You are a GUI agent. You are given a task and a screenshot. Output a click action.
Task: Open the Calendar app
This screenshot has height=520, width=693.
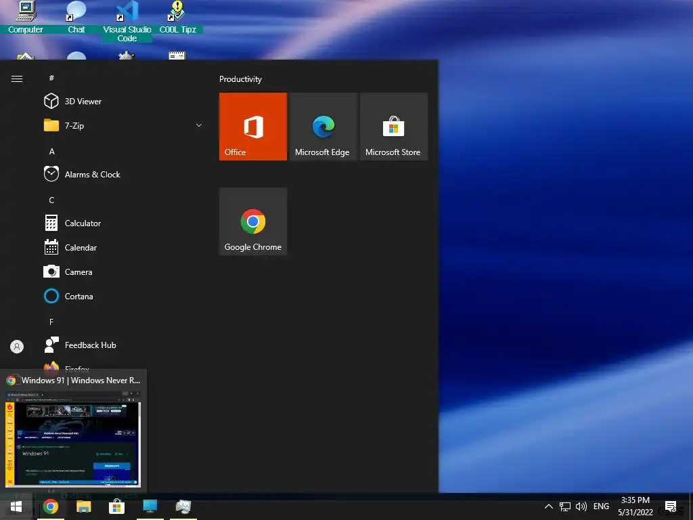tap(81, 248)
